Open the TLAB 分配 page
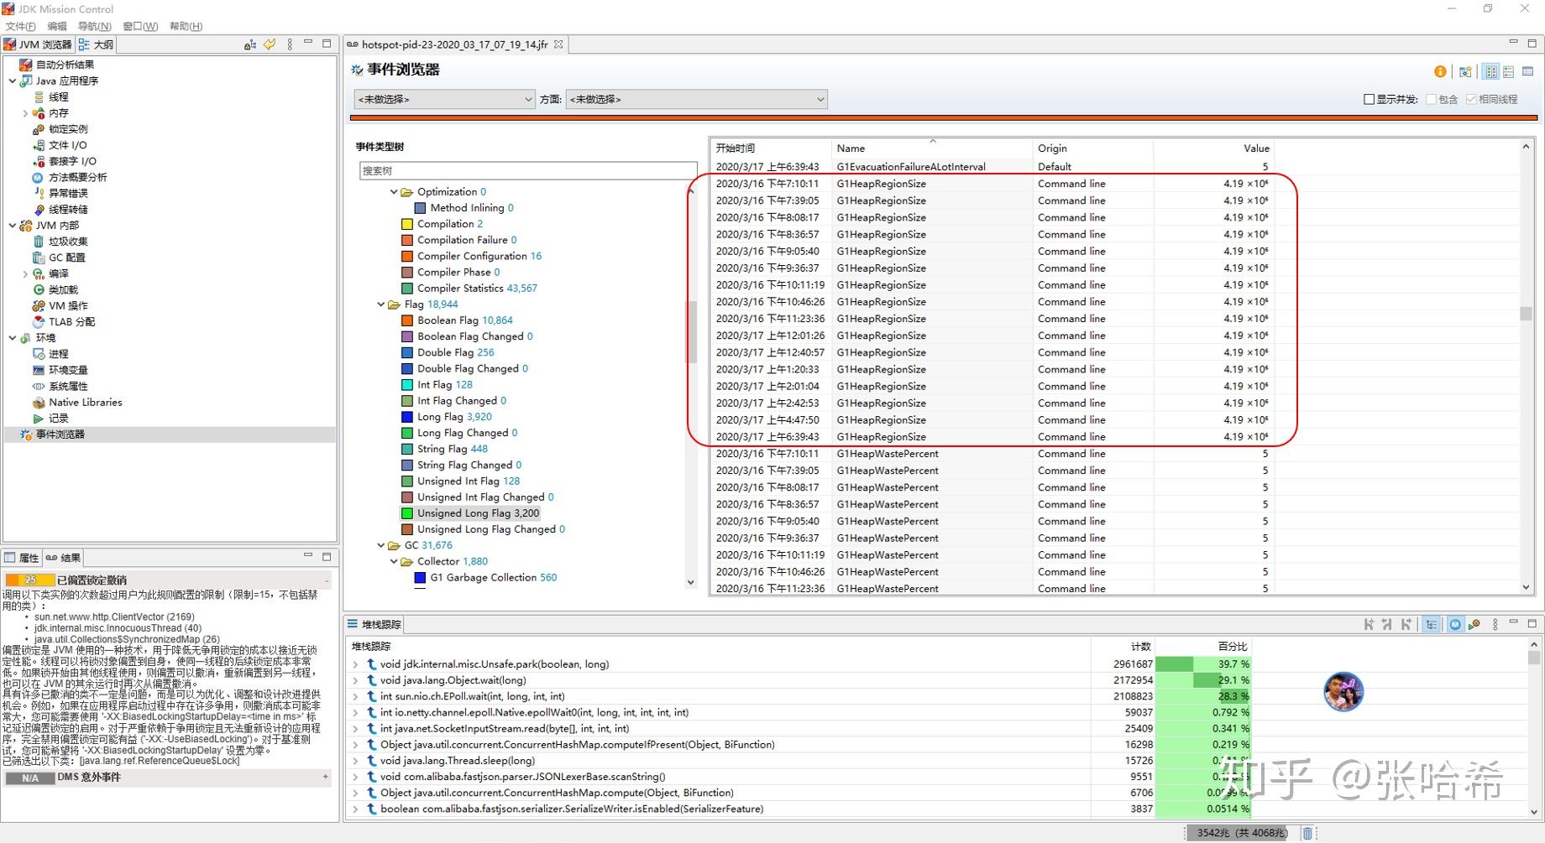 pos(71,322)
